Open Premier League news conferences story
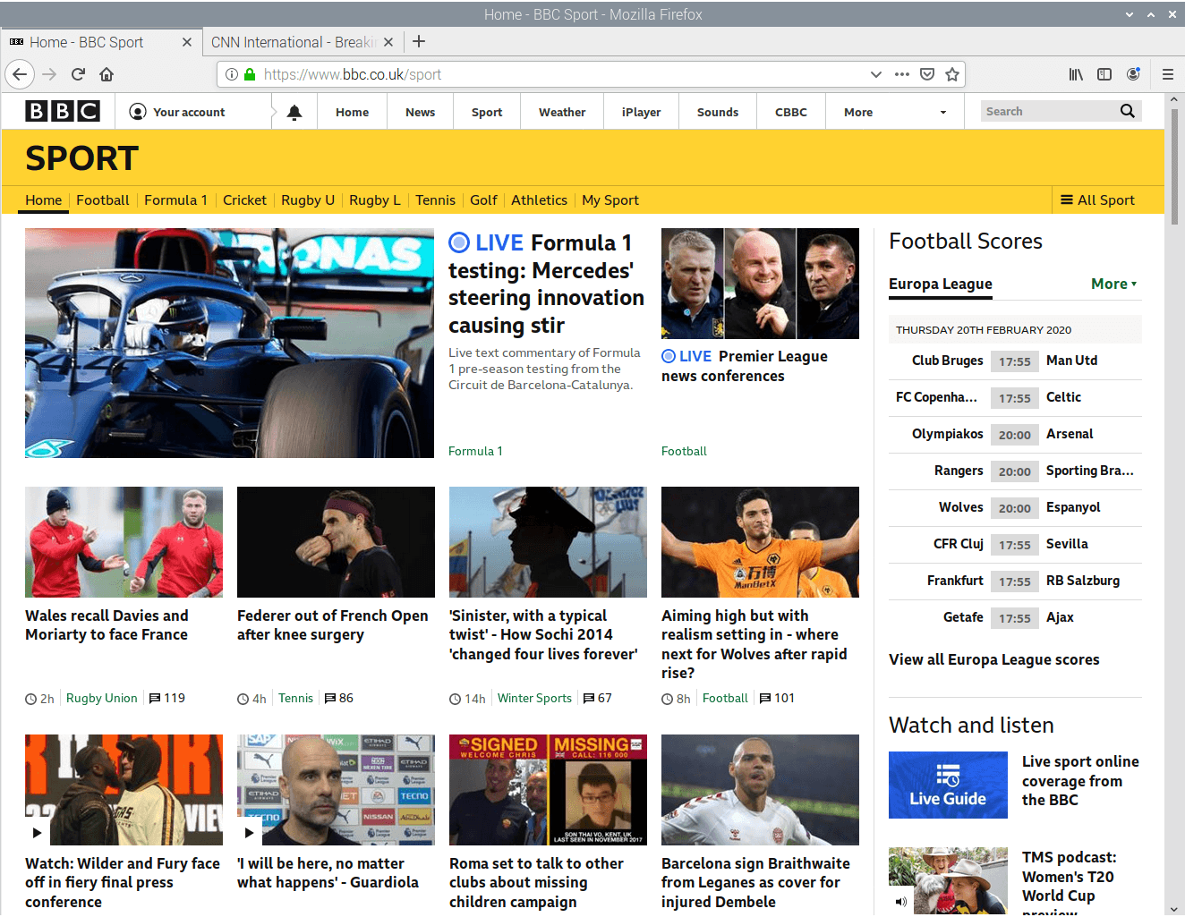Image resolution: width=1185 pixels, height=917 pixels. [x=745, y=366]
